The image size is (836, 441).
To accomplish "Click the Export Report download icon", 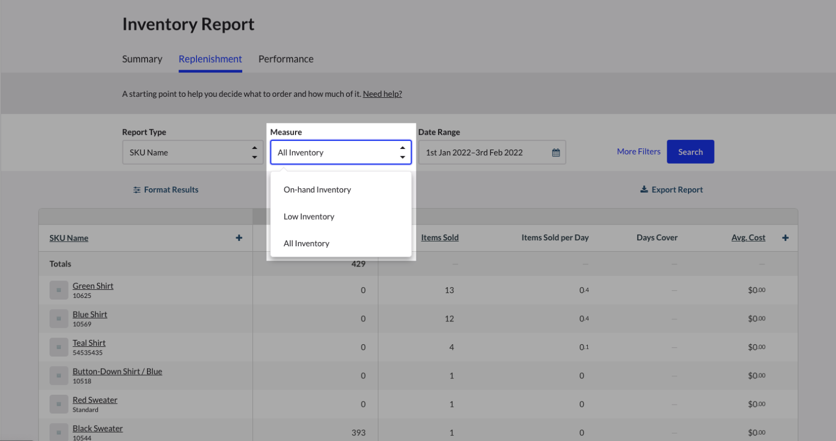I will tap(644, 189).
